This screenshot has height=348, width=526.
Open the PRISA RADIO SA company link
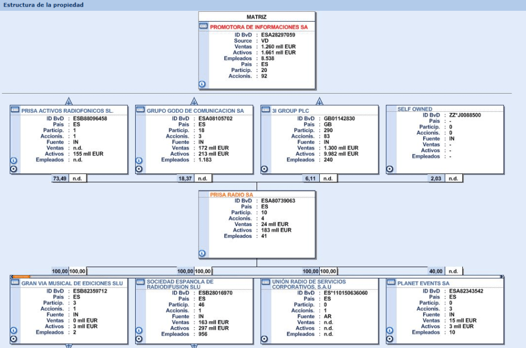coord(231,195)
